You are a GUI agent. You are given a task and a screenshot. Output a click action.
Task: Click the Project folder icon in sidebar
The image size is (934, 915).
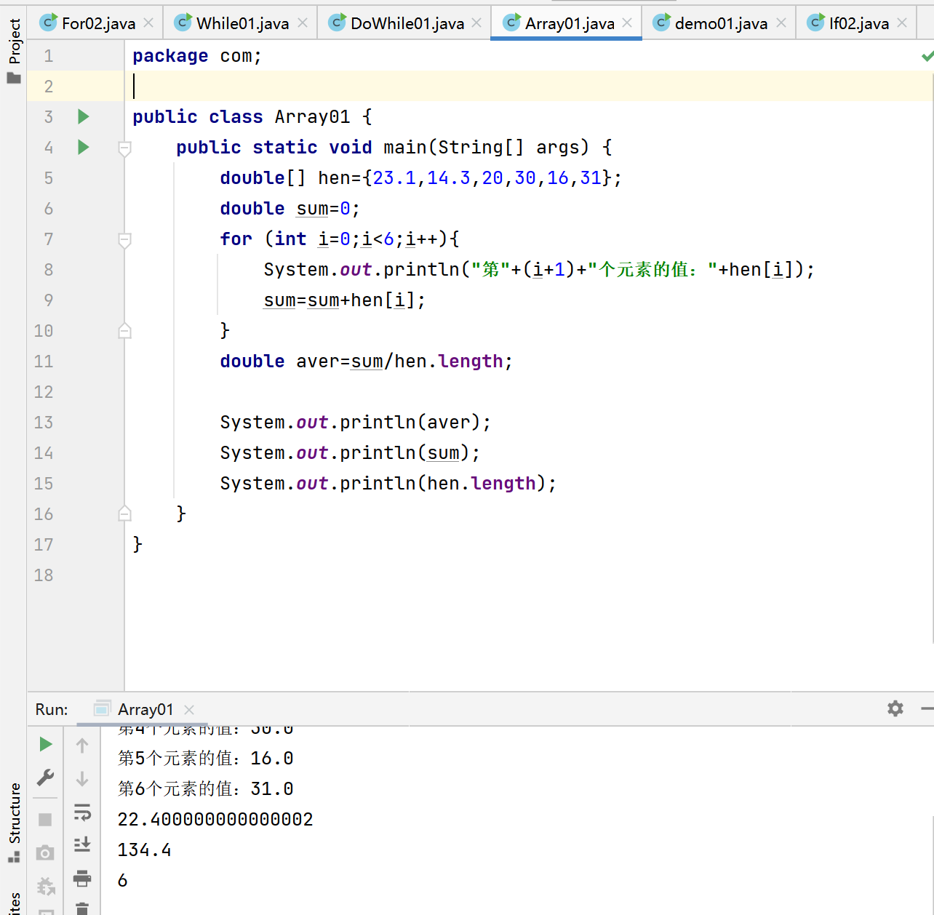click(x=14, y=78)
